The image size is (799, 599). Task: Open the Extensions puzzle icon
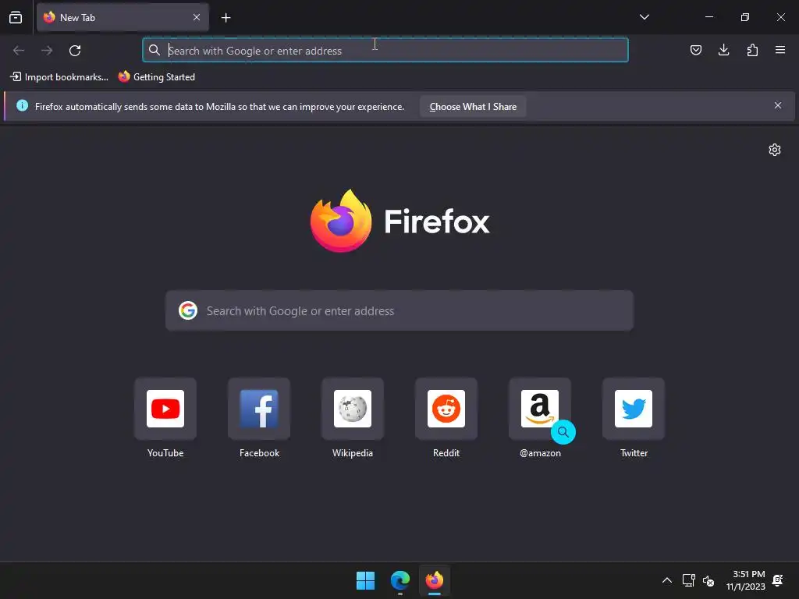coord(752,50)
